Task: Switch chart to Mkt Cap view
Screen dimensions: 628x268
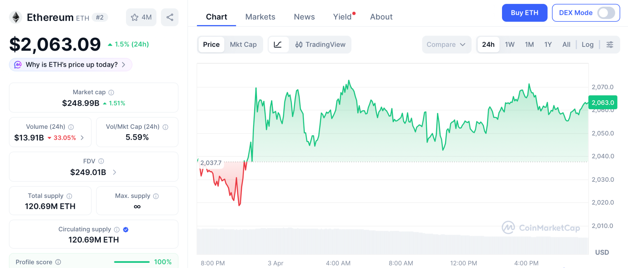Action: click(243, 45)
